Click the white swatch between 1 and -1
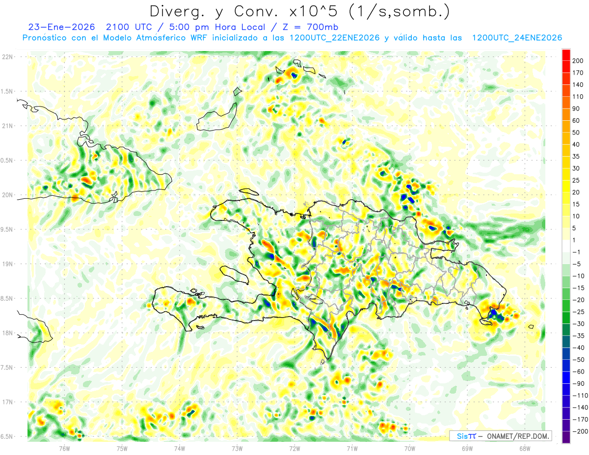This screenshot has width=589, height=455. tap(566, 246)
